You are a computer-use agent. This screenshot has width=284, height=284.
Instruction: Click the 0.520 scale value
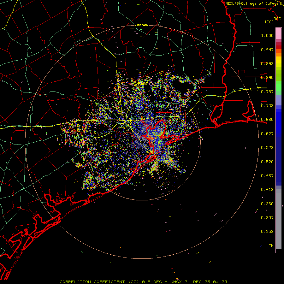[x=267, y=162]
